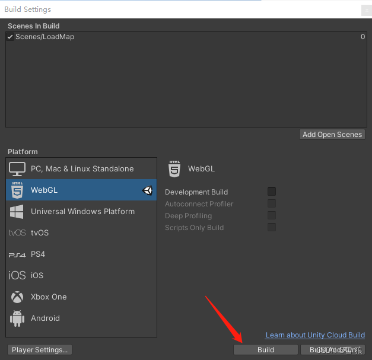Click the Autoconnect Profiler label
Screen dimensions: 372x360
click(x=199, y=204)
